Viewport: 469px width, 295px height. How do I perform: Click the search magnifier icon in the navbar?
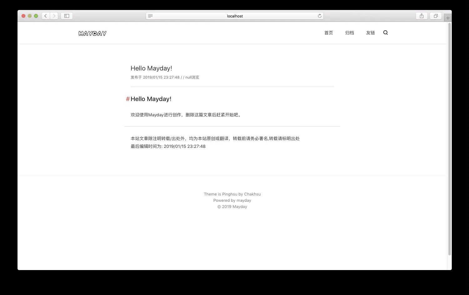tap(386, 32)
